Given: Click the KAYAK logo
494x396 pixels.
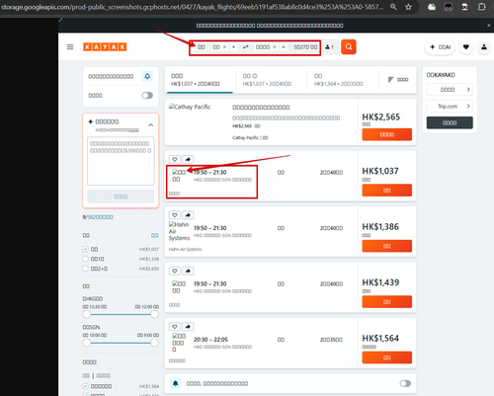Looking at the screenshot, I should (105, 47).
